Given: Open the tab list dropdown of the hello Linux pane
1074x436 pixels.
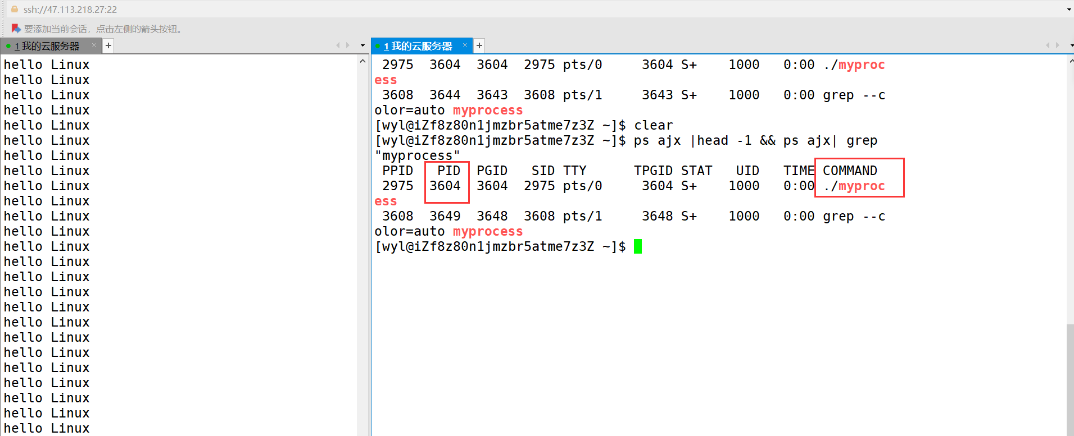Looking at the screenshot, I should pos(362,45).
